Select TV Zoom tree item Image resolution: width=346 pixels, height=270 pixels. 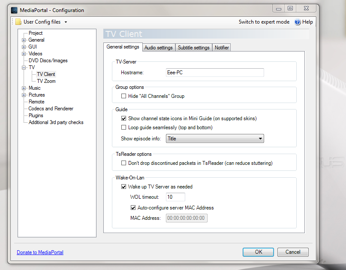46,81
